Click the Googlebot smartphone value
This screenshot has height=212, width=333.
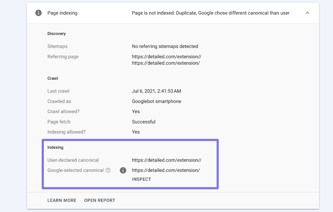[157, 101]
